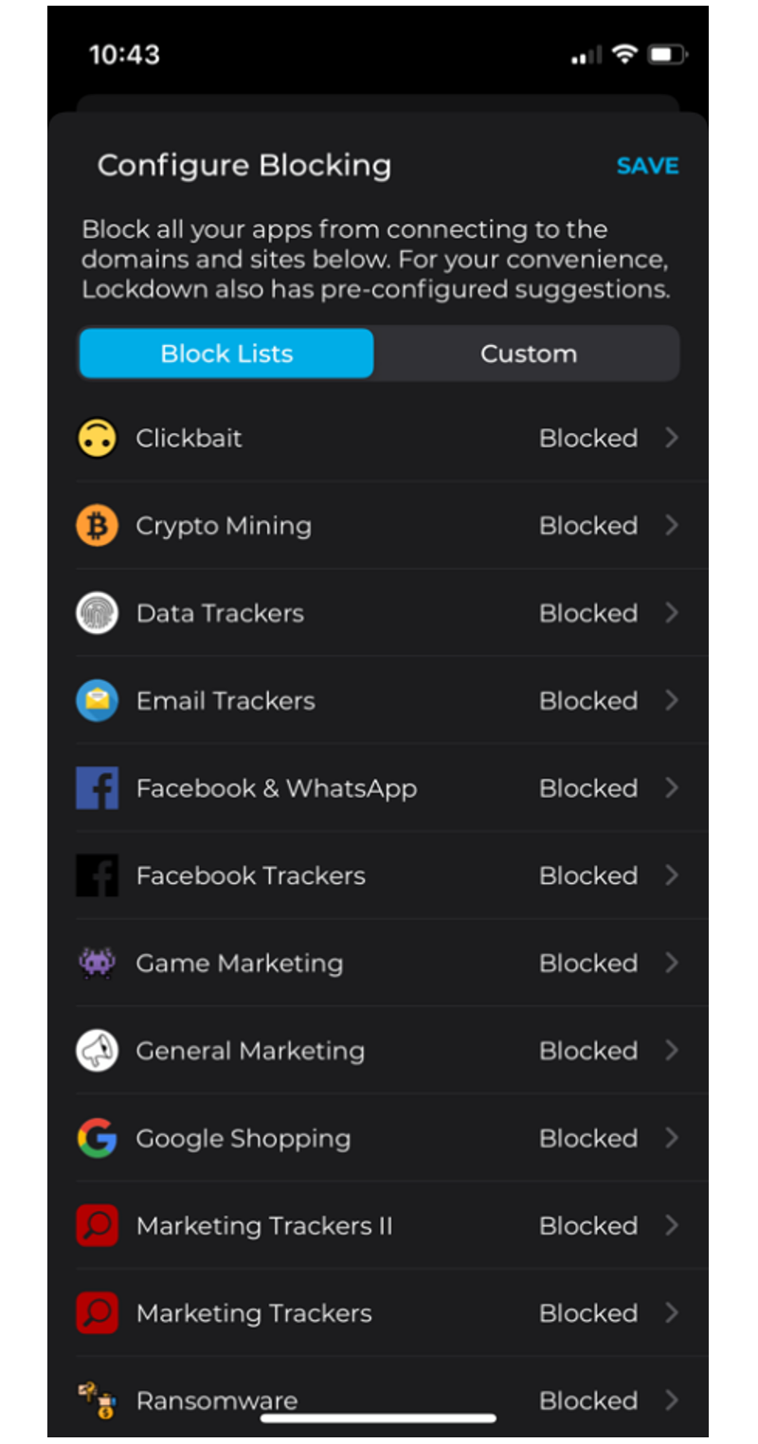Save the blocking configuration
This screenshot has height=1444, width=758.
tap(648, 166)
